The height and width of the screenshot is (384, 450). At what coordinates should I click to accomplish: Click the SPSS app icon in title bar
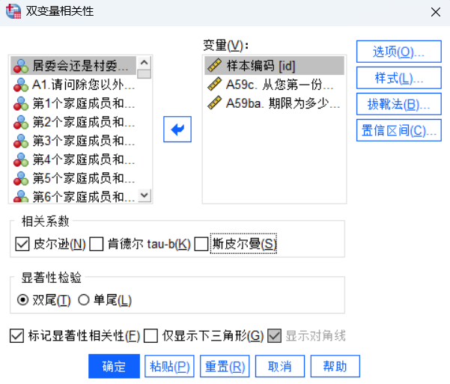click(13, 11)
